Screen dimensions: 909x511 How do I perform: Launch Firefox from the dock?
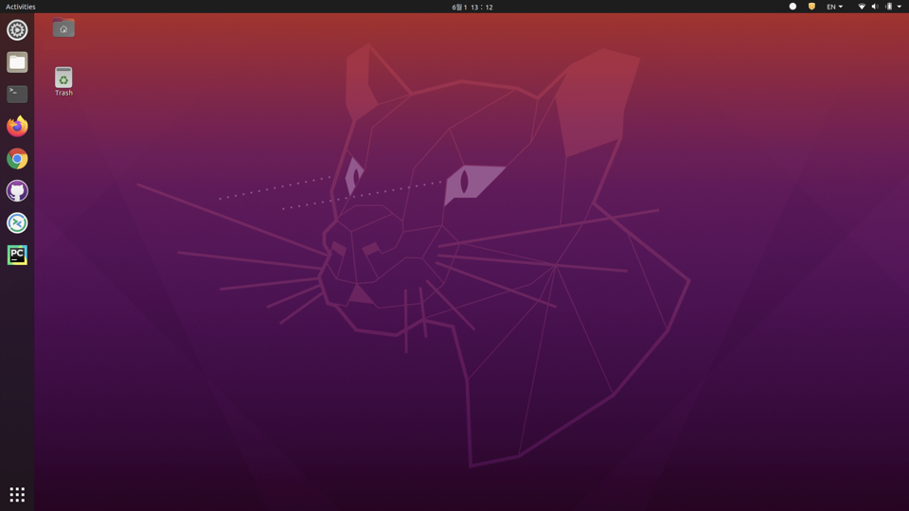click(x=17, y=126)
